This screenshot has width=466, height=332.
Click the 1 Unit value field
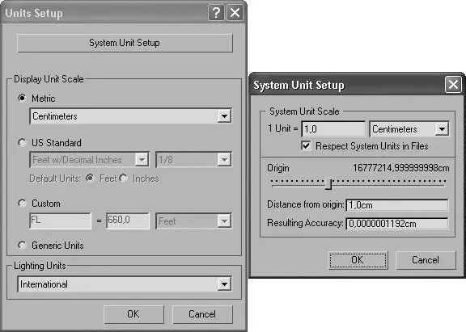pos(333,129)
